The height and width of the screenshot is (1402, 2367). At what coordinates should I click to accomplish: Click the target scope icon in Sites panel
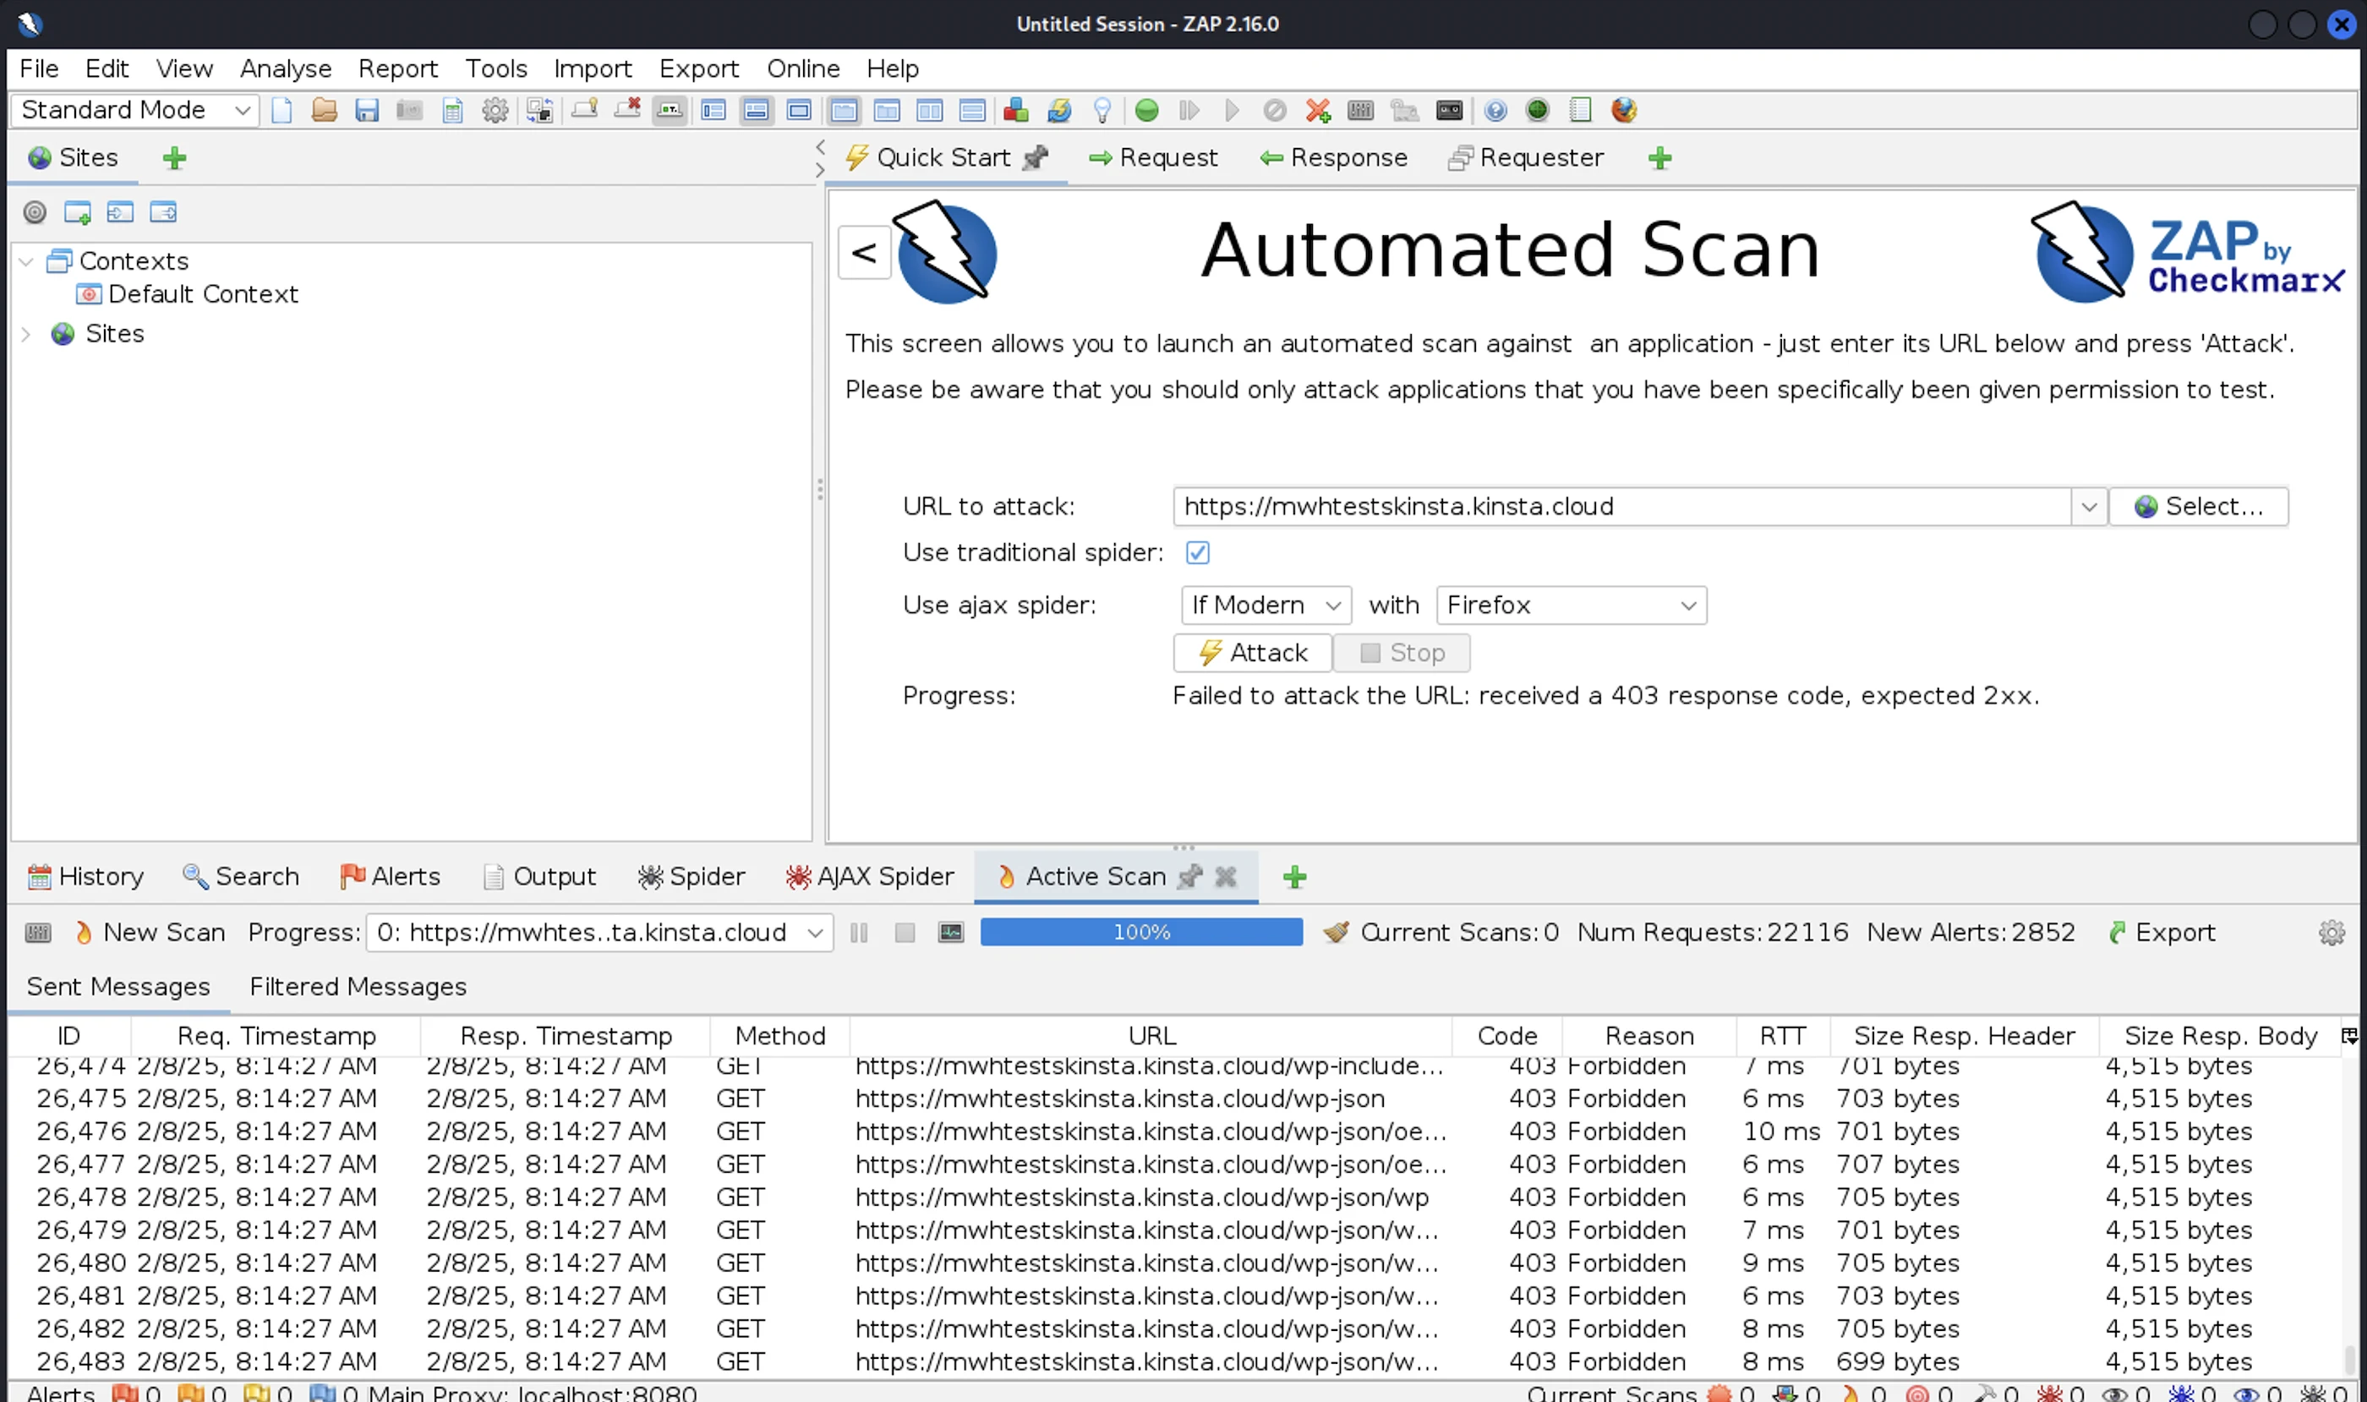point(35,212)
